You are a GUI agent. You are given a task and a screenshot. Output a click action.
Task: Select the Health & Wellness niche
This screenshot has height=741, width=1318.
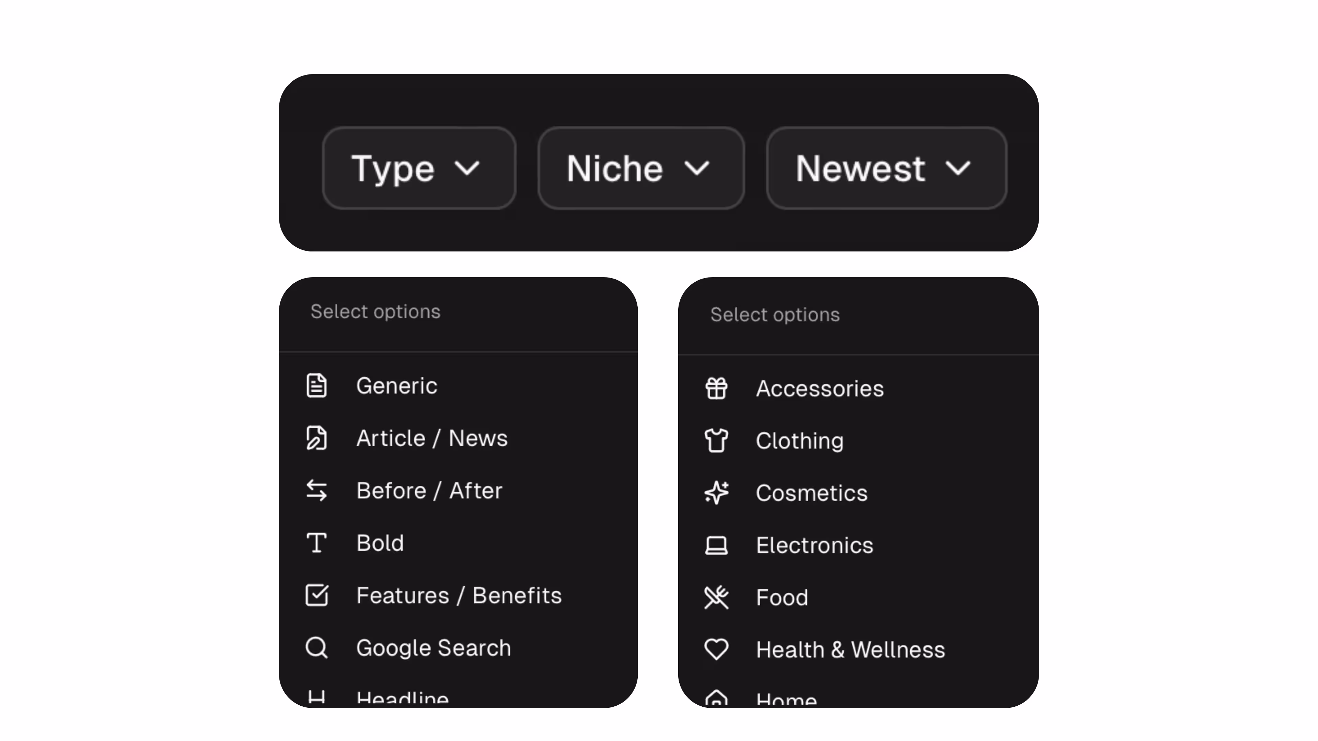[x=850, y=650]
